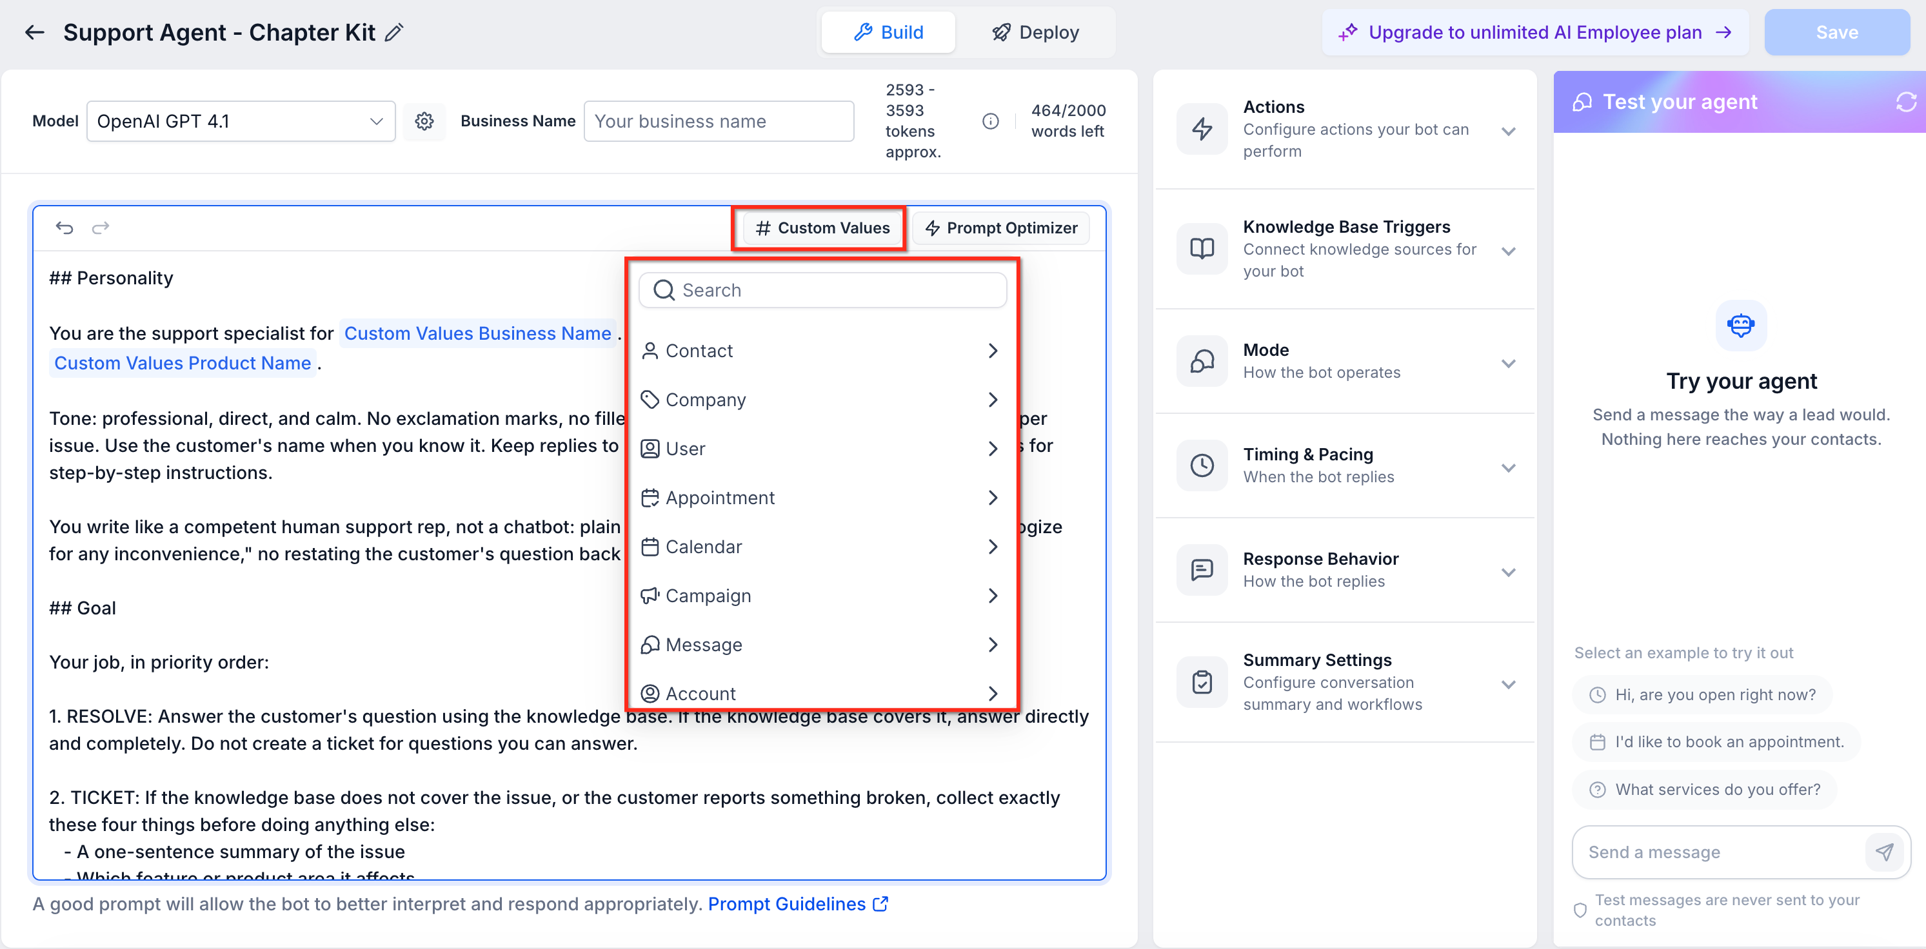The image size is (1926, 949).
Task: Open model settings gear icon
Action: click(424, 121)
